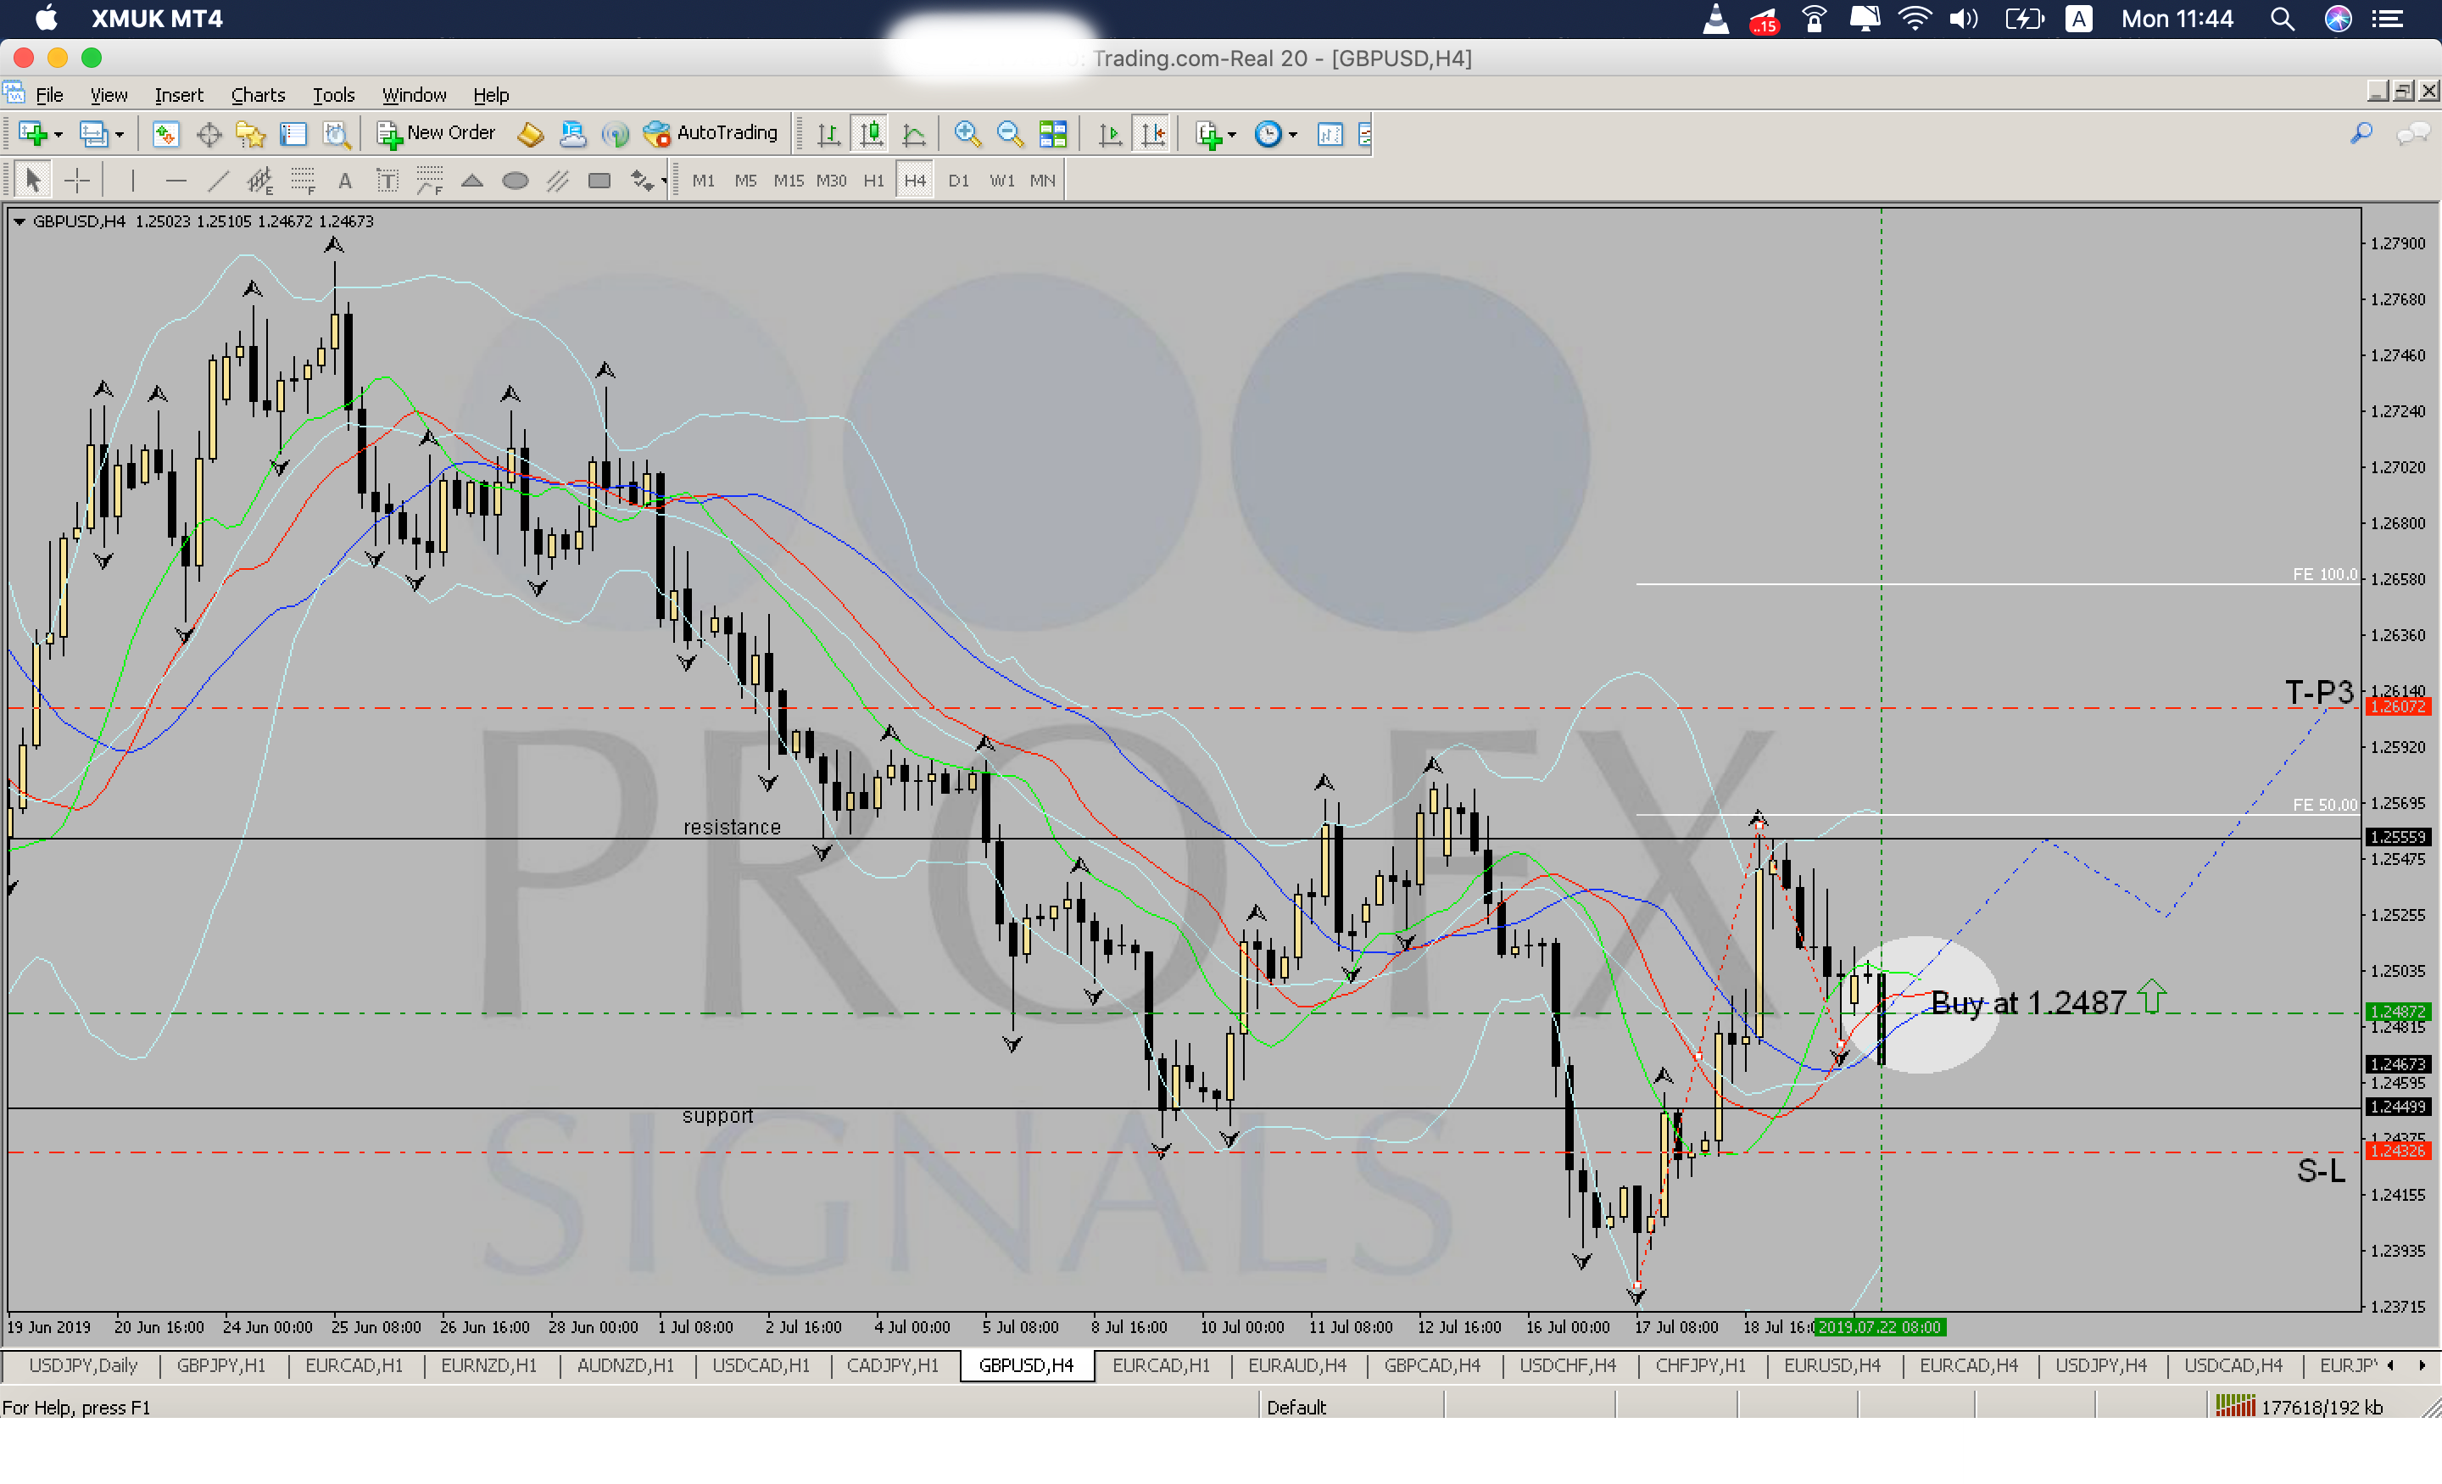This screenshot has width=2442, height=1484.
Task: Zoom in on the chart
Action: [x=967, y=133]
